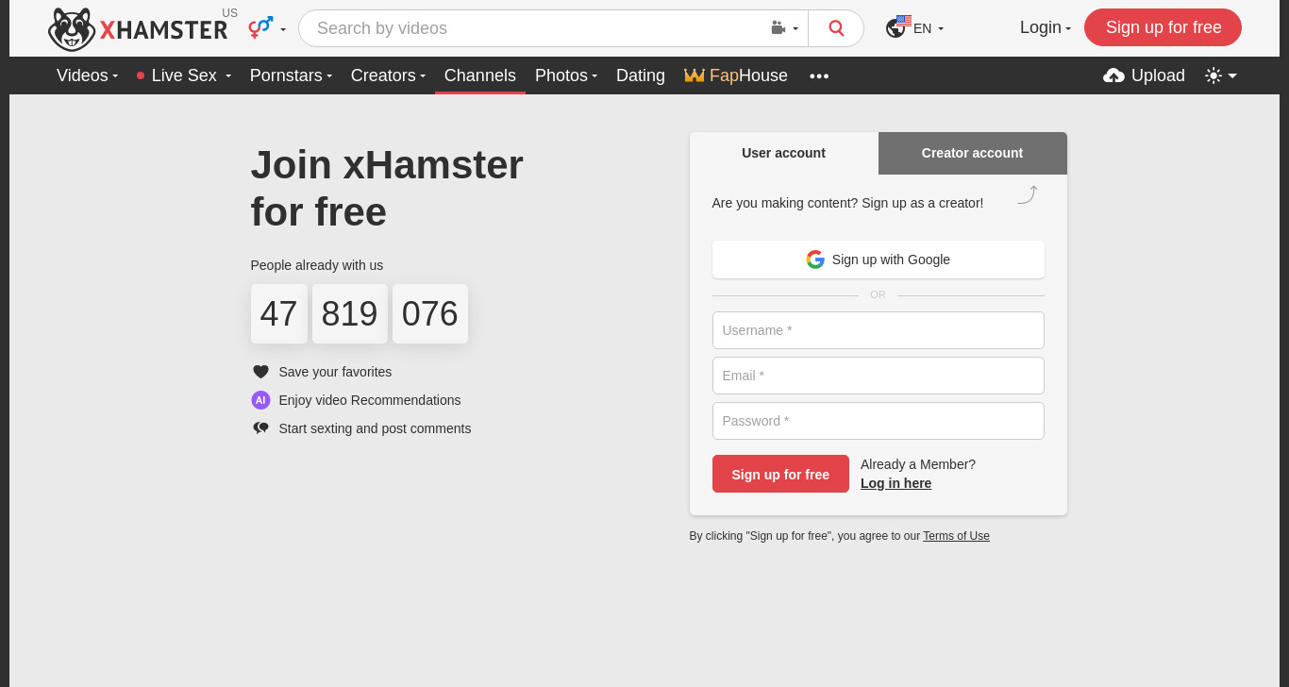The image size is (1289, 687).
Task: Expand the Videos menu
Action: click(87, 75)
